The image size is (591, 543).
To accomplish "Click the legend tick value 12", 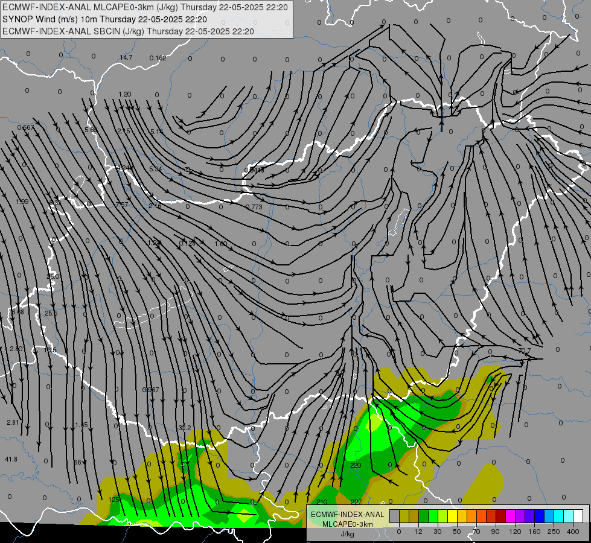I will pyautogui.click(x=418, y=532).
